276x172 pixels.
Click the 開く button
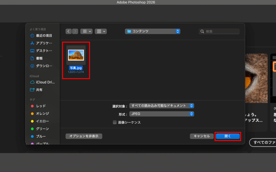pos(228,136)
